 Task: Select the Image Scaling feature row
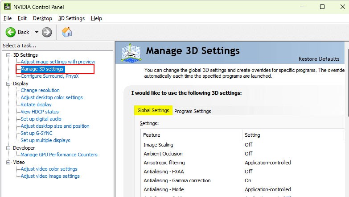pos(158,145)
